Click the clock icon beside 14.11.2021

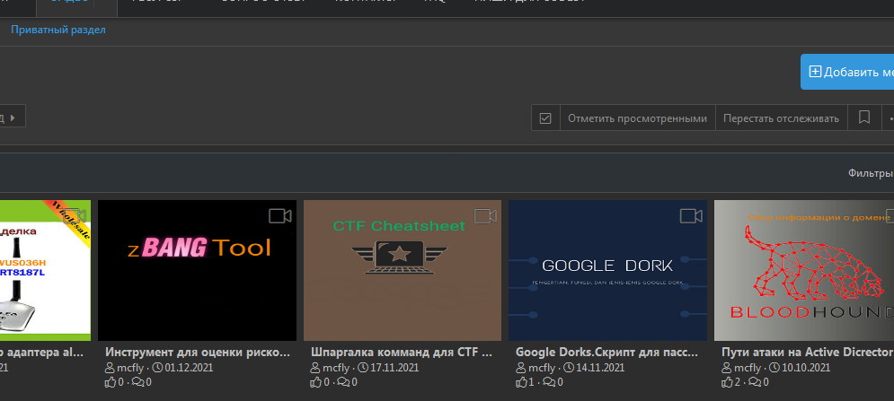(570, 368)
